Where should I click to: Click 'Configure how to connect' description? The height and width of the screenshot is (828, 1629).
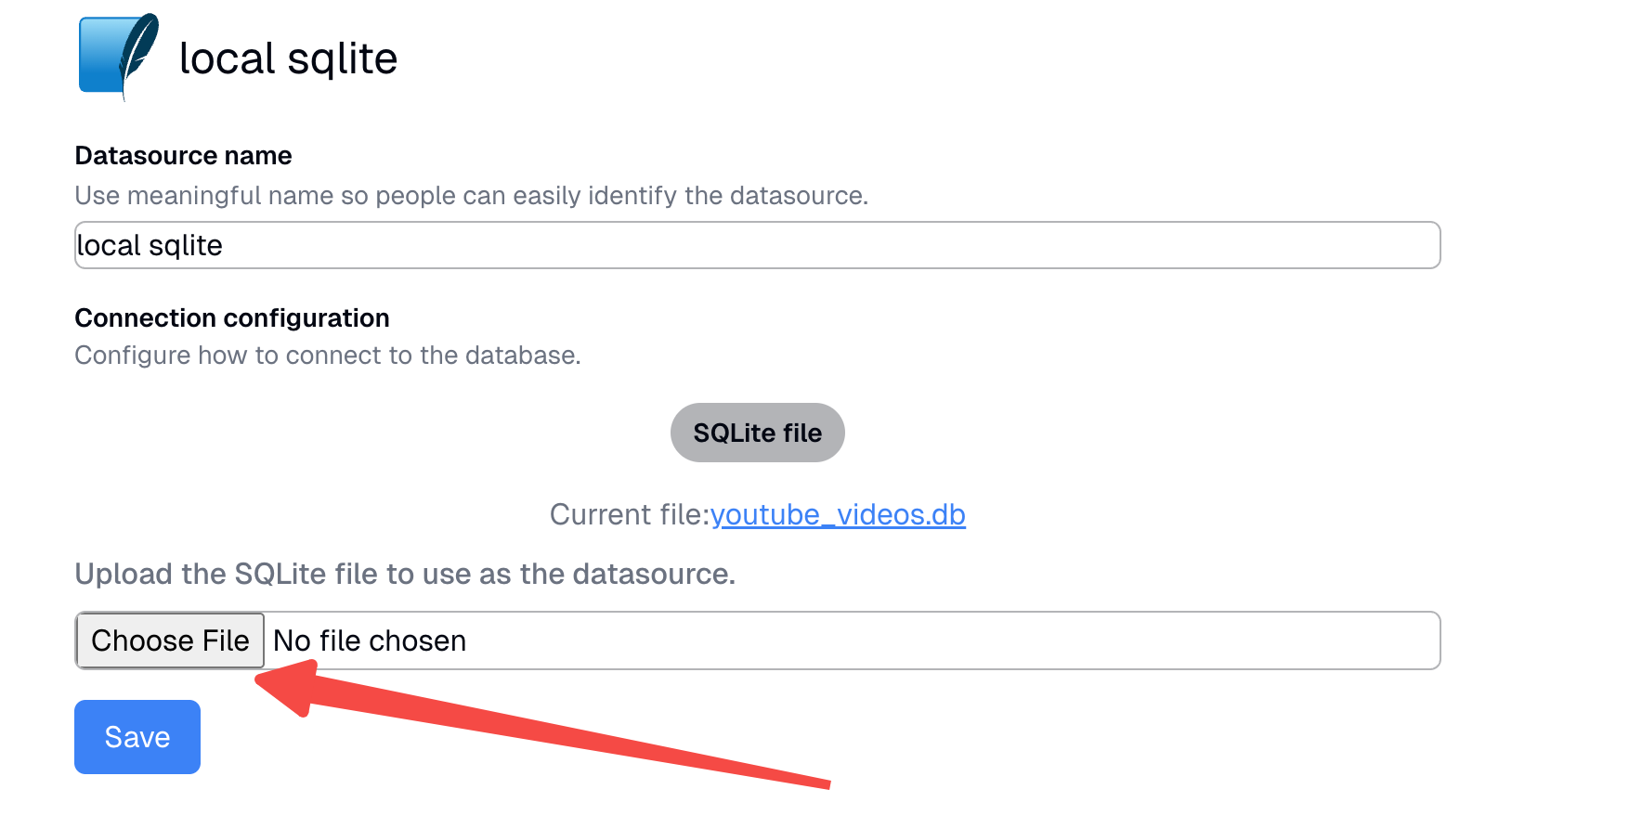click(328, 356)
